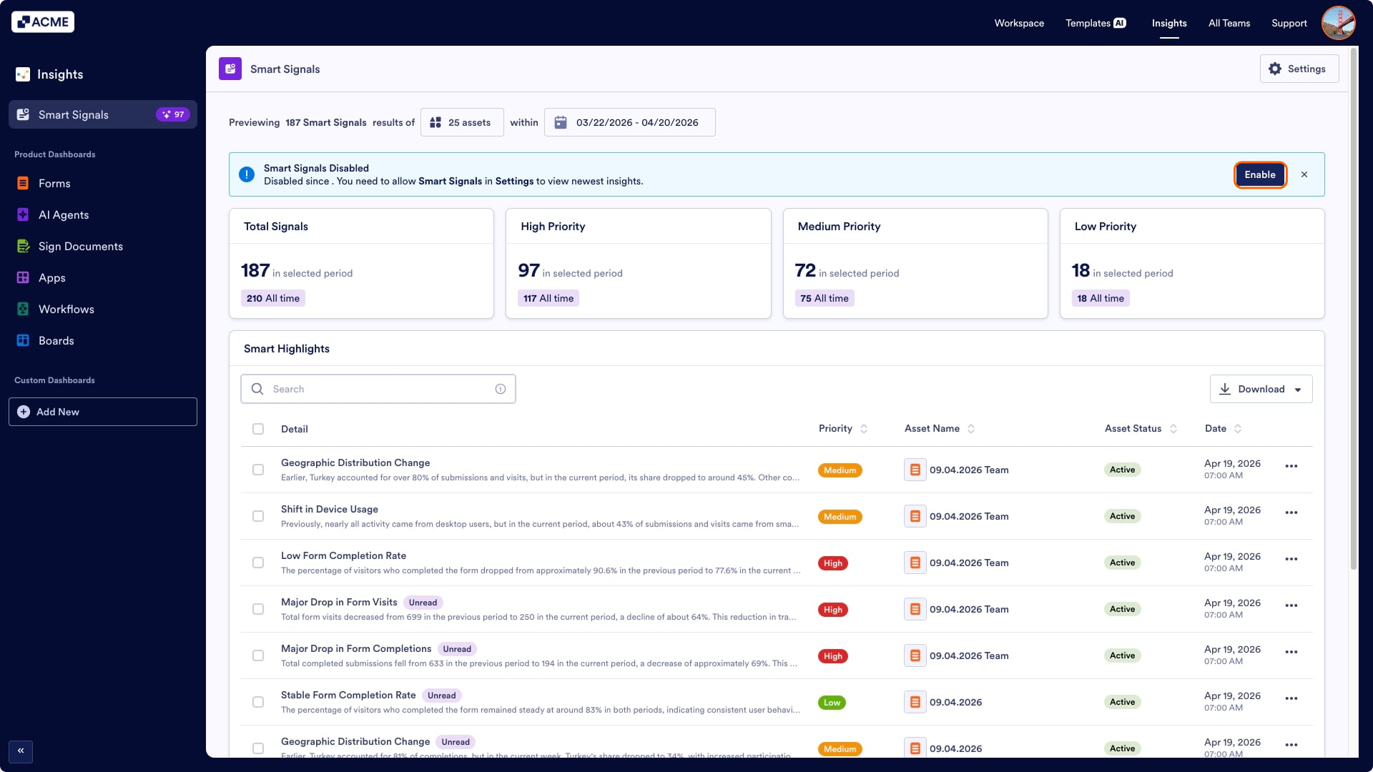The width and height of the screenshot is (1373, 772).
Task: Open more options for Low Form Completion Rate
Action: 1291,560
